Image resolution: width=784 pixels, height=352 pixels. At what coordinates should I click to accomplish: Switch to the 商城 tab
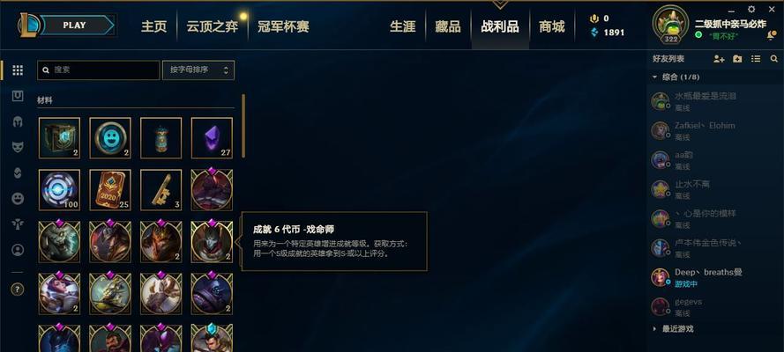[551, 26]
